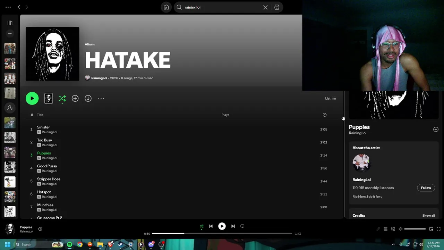Viewport: 444px width, 250px height.
Task: Click the Plays column header
Action: [225, 115]
